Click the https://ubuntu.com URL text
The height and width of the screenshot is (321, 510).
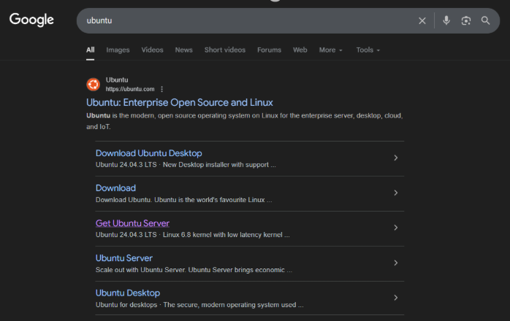[130, 89]
